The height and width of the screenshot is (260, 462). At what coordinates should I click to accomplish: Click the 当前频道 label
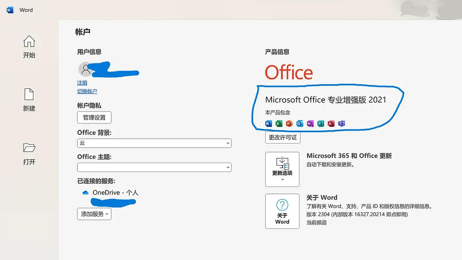click(317, 223)
